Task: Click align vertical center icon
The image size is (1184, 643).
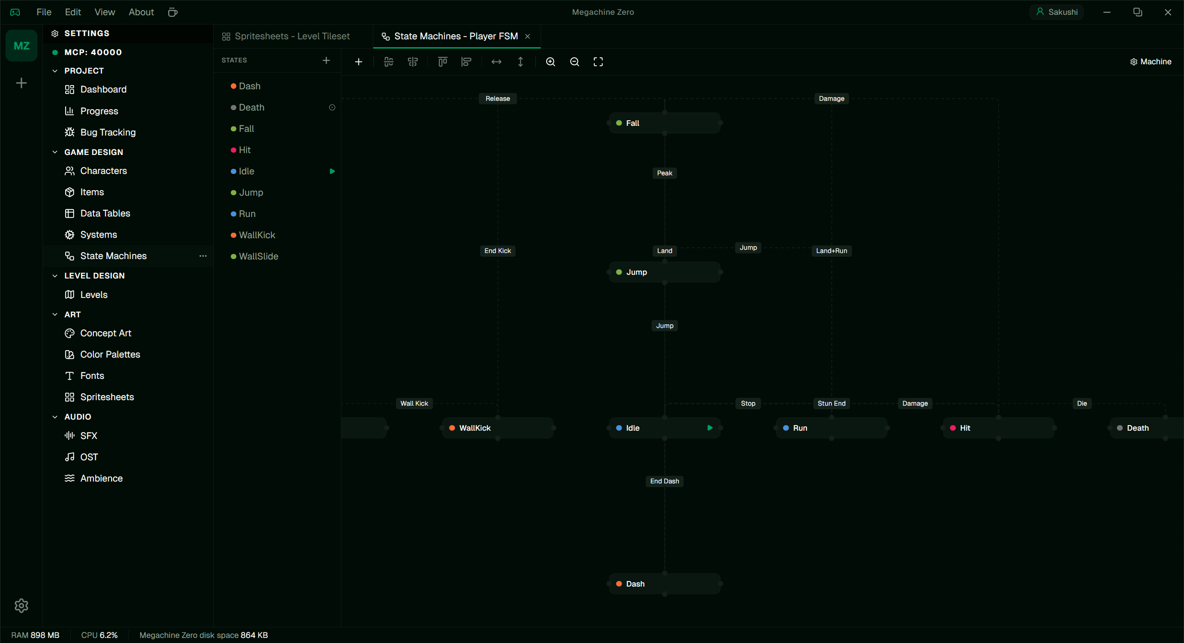Action: (389, 62)
